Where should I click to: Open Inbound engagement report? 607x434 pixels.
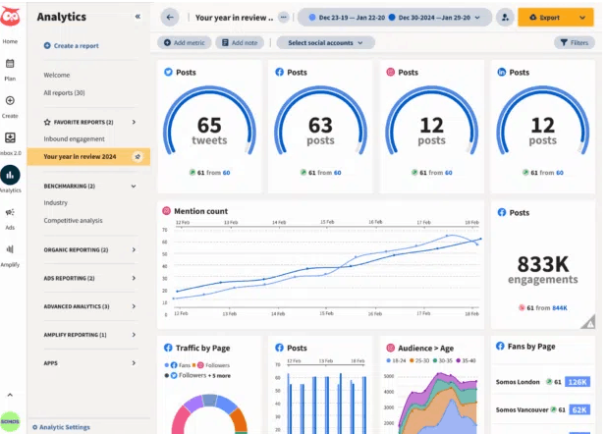pyautogui.click(x=74, y=139)
